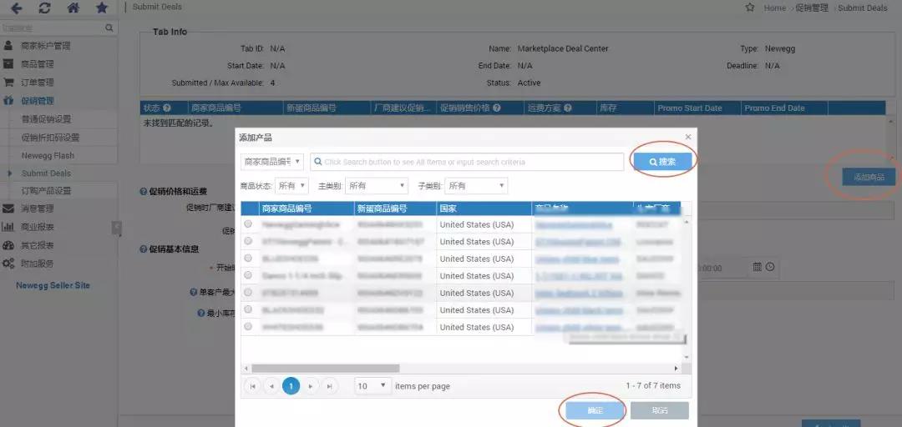This screenshot has width=902, height=427.
Task: Click the 添加商品 button behind dialog
Action: coord(869,177)
